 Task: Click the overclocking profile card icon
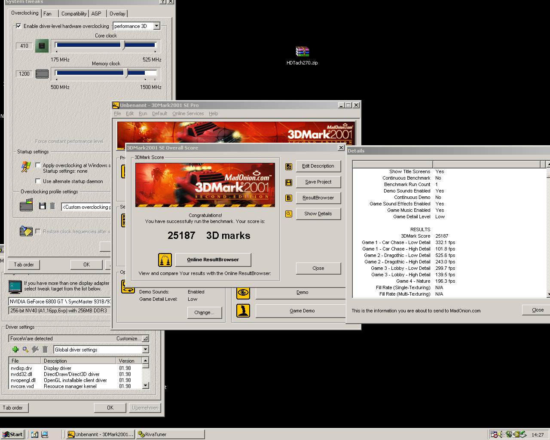(x=26, y=205)
